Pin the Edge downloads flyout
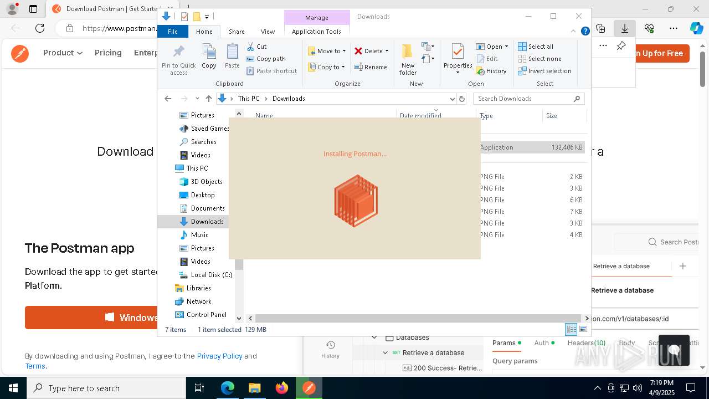Screen dimensions: 709x399 click(621, 46)
